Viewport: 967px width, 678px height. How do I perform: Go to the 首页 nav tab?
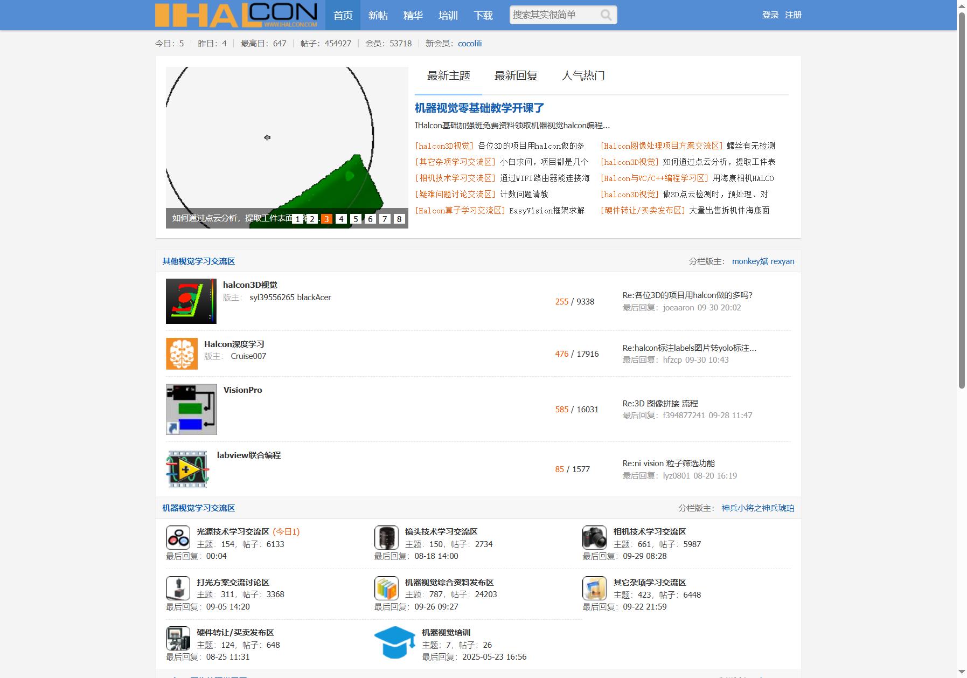tap(343, 15)
